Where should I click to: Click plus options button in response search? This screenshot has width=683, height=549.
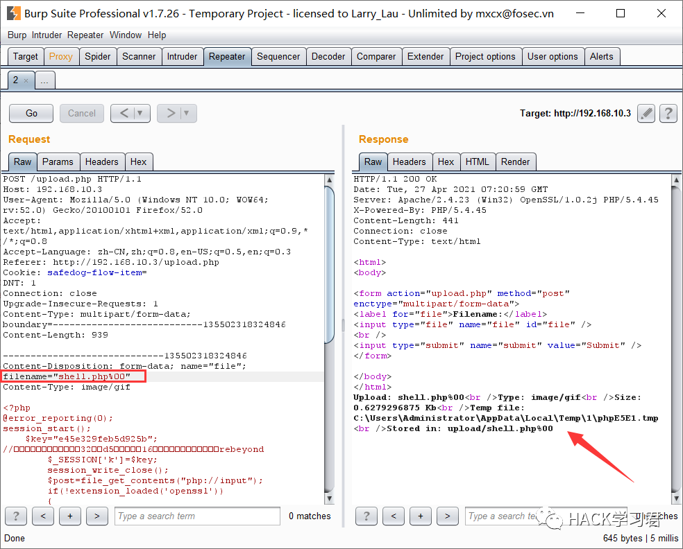point(421,516)
